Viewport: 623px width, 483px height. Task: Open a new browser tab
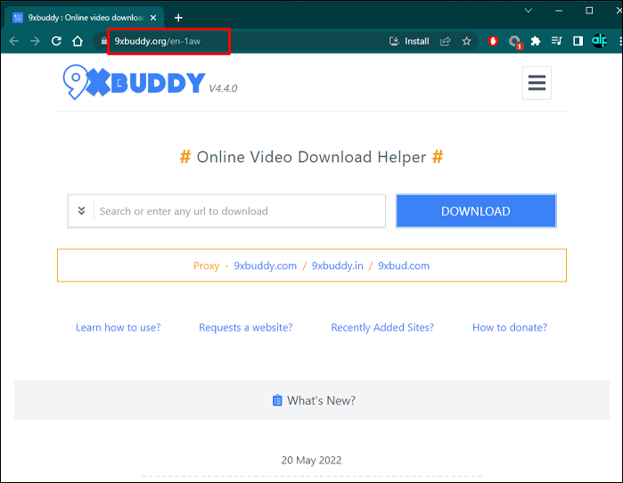(178, 18)
